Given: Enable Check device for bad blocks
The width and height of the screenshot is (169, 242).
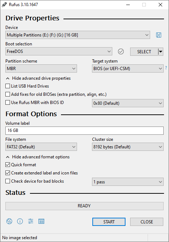Looking at the screenshot, I should point(8,181).
